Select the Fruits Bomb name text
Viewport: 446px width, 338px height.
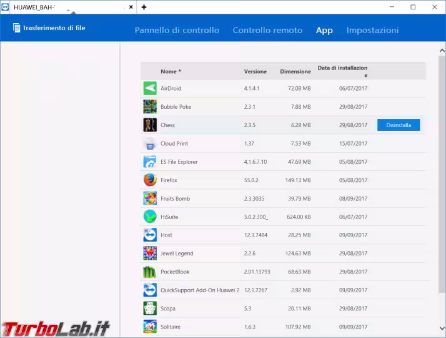click(x=175, y=198)
